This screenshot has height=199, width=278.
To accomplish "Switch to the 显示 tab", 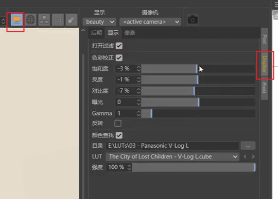I will pyautogui.click(x=113, y=33).
